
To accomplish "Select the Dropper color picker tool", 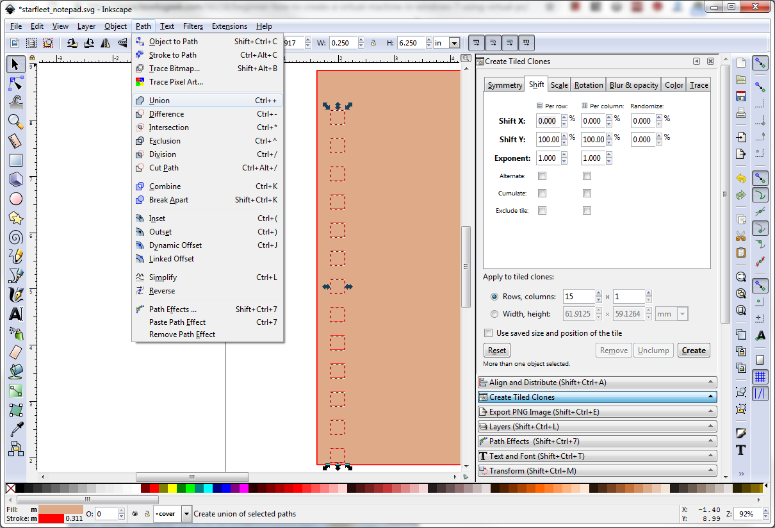I will click(16, 429).
